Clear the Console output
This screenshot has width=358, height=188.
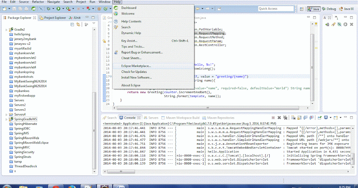tap(293, 117)
